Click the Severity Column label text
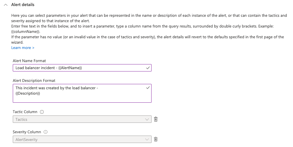The width and height of the screenshot is (293, 147). click(x=27, y=132)
